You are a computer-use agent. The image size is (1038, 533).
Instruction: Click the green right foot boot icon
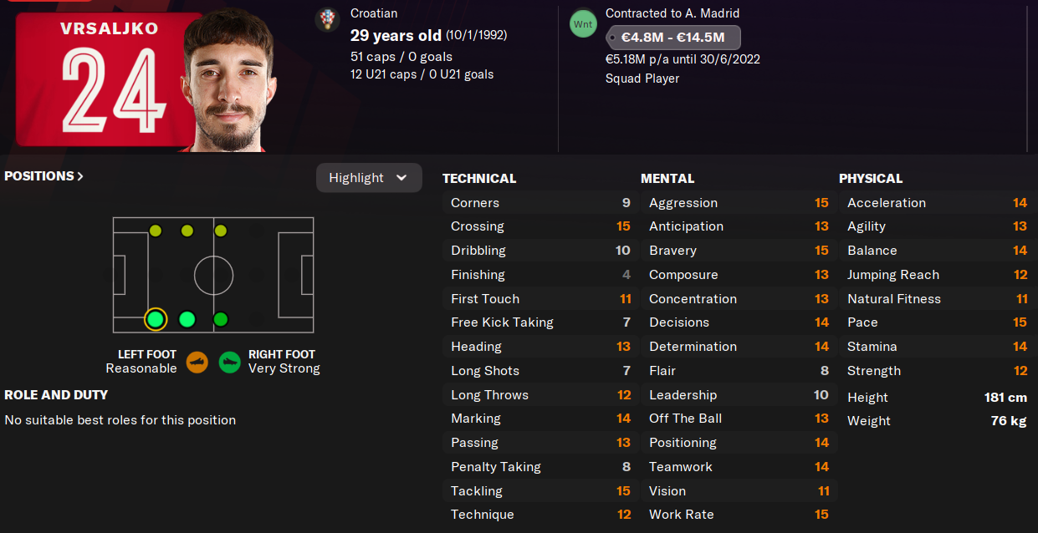pyautogui.click(x=230, y=362)
